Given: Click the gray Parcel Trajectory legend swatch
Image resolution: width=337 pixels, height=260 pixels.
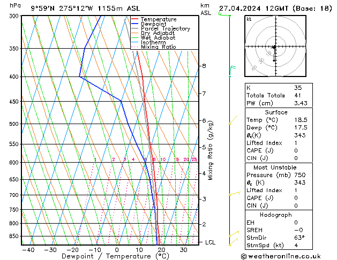Looking at the screenshot, I should click(135, 28).
